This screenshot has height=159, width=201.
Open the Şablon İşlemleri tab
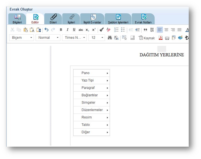point(118,19)
